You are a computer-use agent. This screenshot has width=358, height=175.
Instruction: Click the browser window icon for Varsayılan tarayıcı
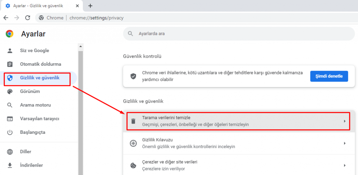(10, 119)
